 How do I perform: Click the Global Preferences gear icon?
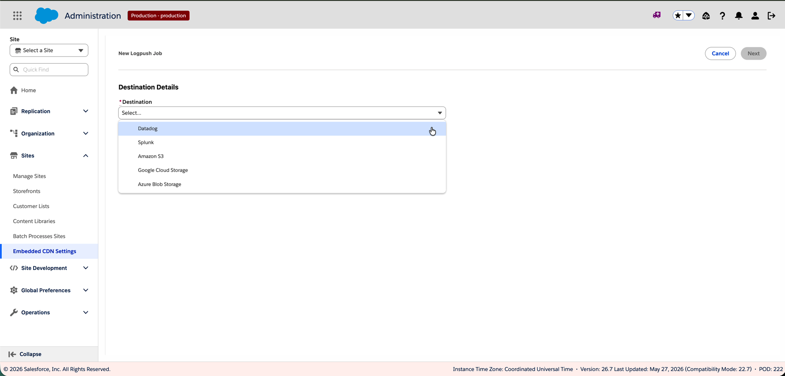click(x=14, y=290)
